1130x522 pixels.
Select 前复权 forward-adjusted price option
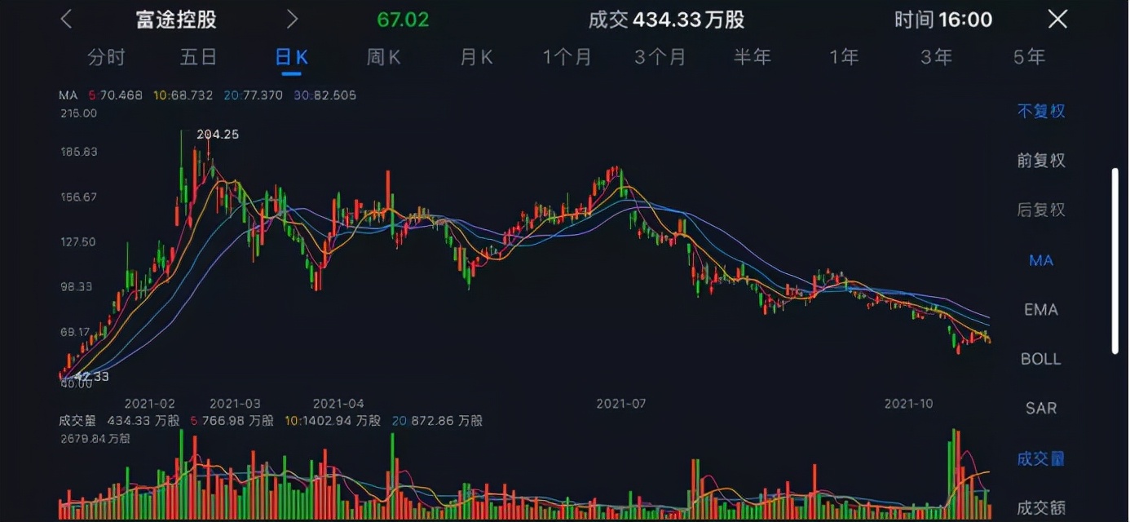(1040, 161)
